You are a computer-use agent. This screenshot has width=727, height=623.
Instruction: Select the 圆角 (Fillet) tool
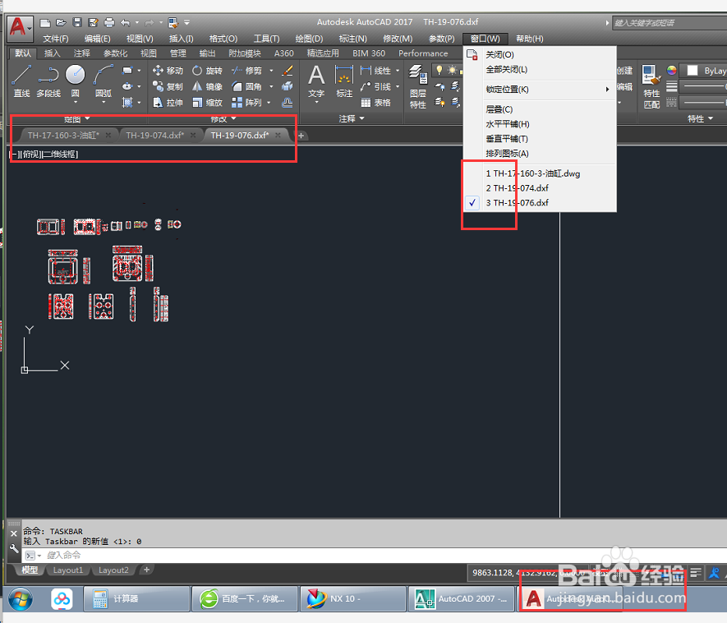(x=246, y=87)
